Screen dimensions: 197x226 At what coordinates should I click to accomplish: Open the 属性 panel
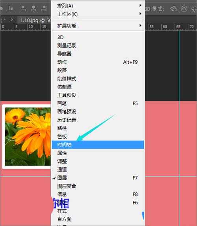tap(98, 153)
